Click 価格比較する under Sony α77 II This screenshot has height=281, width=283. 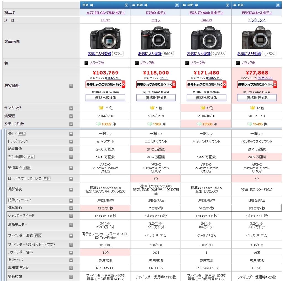pyautogui.click(x=105, y=98)
